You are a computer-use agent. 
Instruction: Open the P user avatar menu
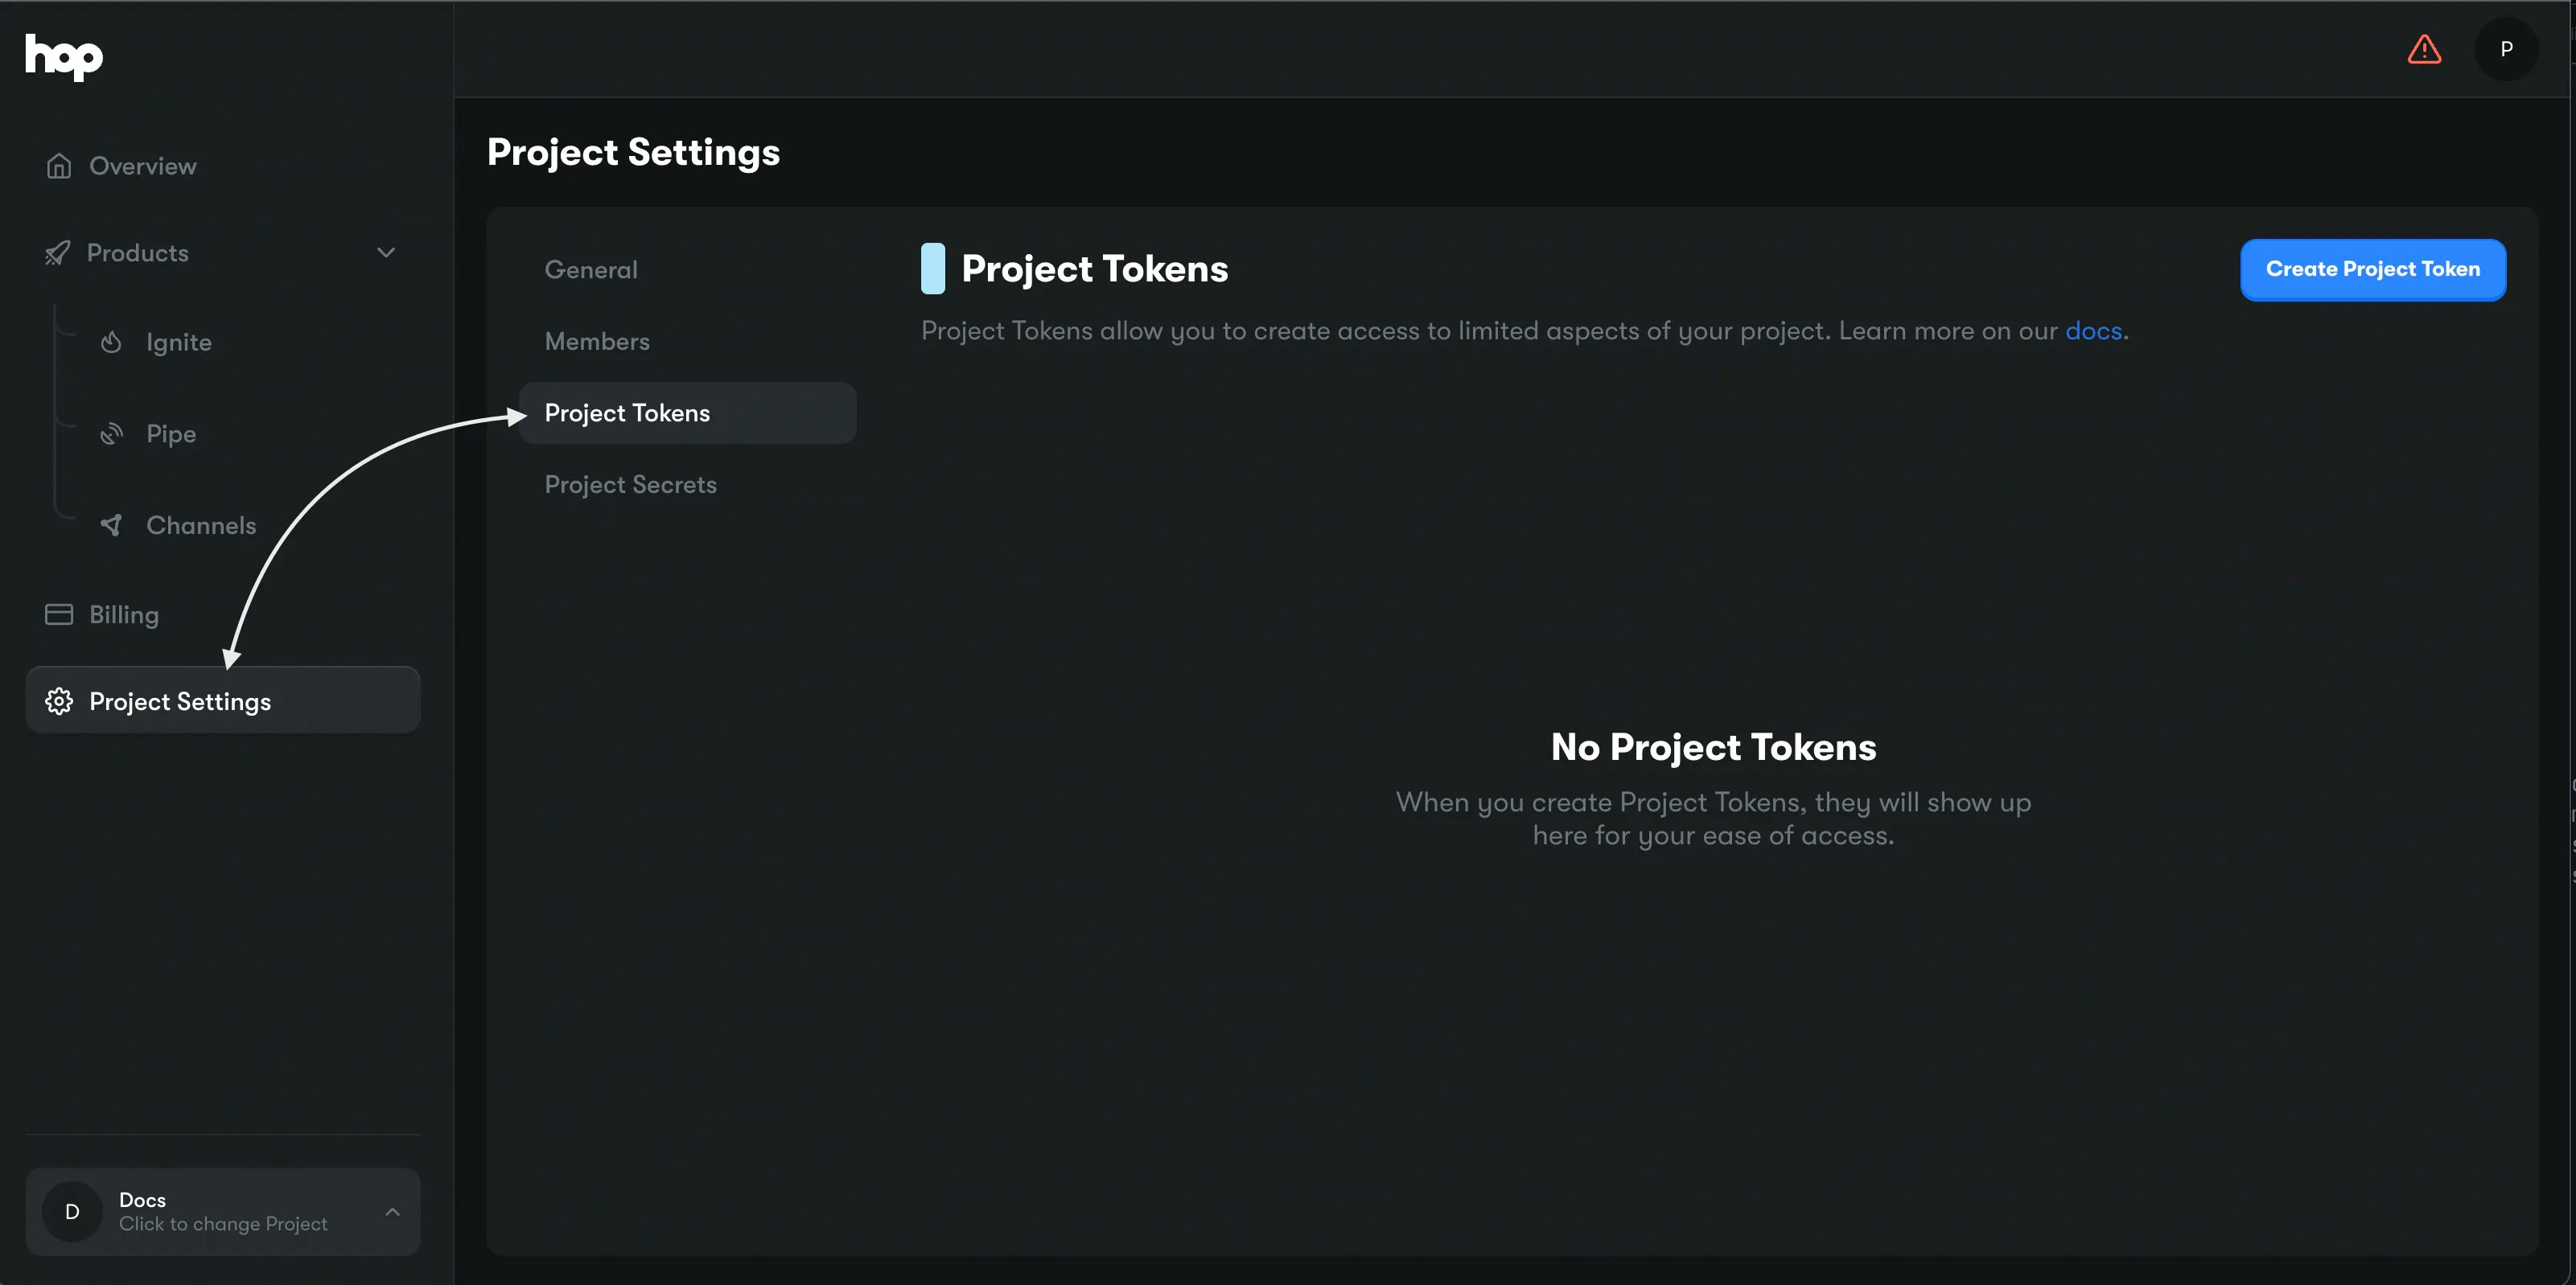pyautogui.click(x=2506, y=49)
